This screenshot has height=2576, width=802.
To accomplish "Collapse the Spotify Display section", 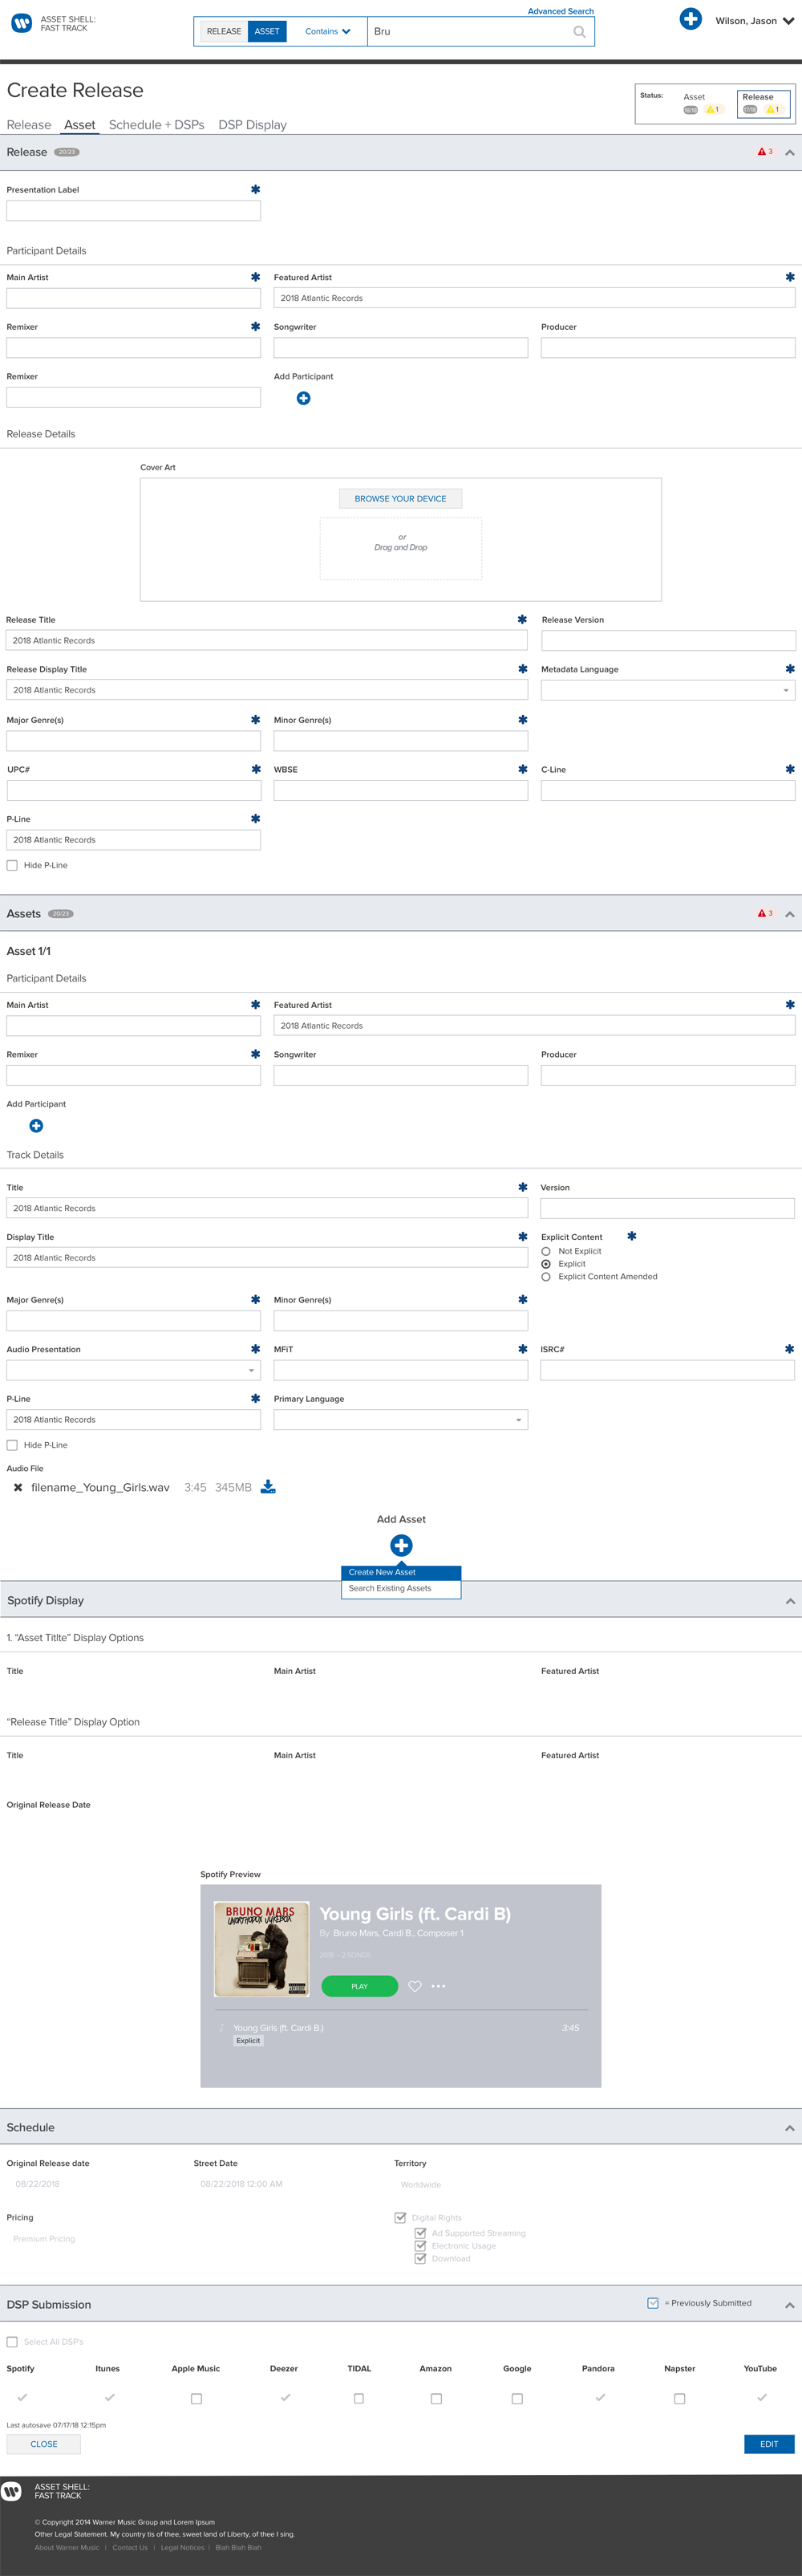I will pyautogui.click(x=790, y=1601).
